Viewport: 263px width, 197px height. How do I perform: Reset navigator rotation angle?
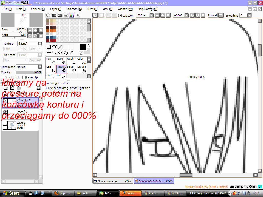(x=41, y=36)
